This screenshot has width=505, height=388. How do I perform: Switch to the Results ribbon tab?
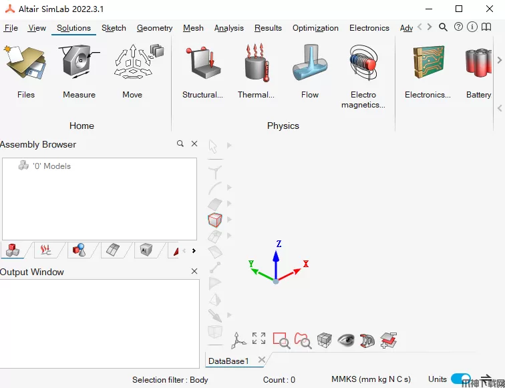pos(268,28)
